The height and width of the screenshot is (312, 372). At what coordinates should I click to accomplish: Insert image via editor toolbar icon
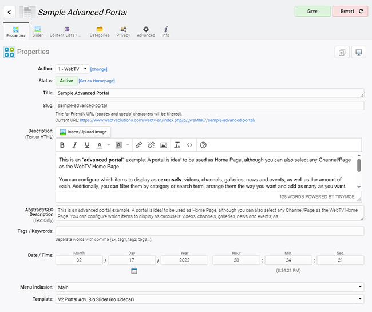tap(164, 145)
